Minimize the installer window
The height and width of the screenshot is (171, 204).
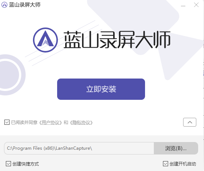pyautogui.click(x=183, y=6)
